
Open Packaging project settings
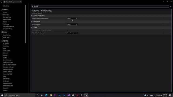(x=6, y=24)
